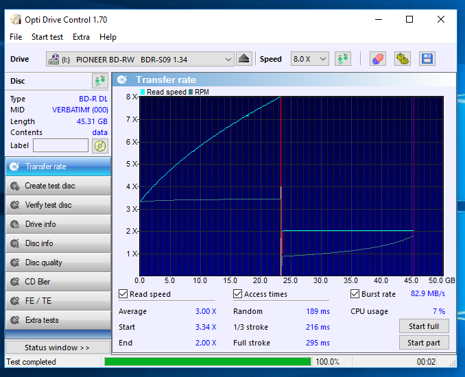Click the disc label icon beside Label field
The height and width of the screenshot is (377, 465).
click(x=100, y=146)
